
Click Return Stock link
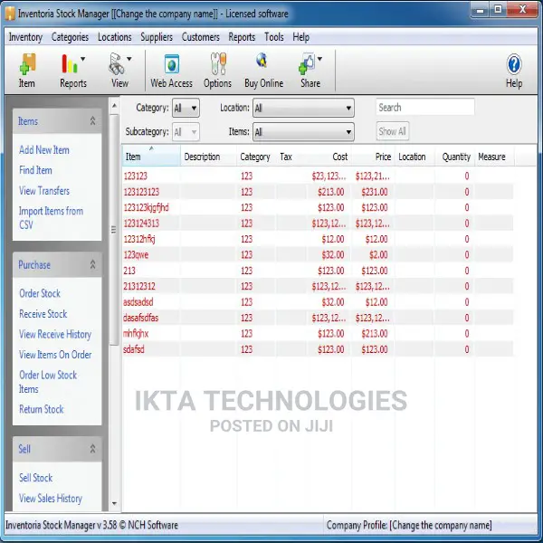pyautogui.click(x=42, y=409)
